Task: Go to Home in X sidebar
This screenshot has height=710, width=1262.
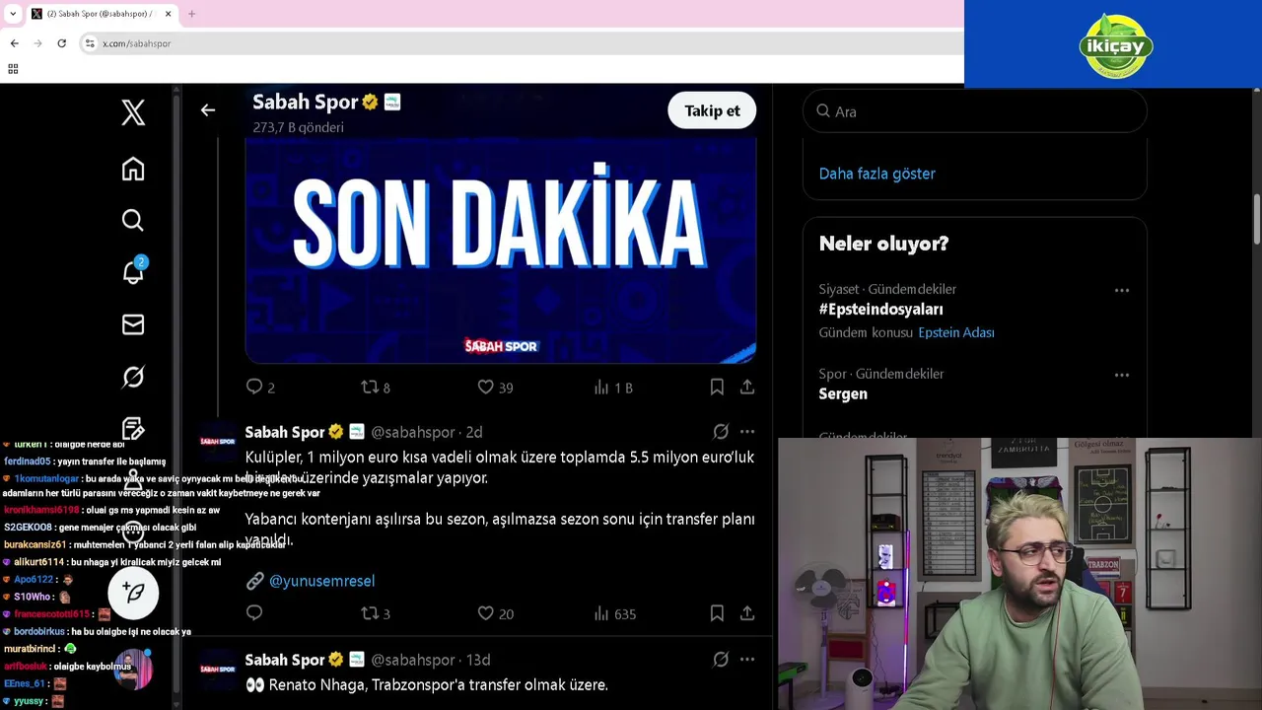Action: pos(133,169)
